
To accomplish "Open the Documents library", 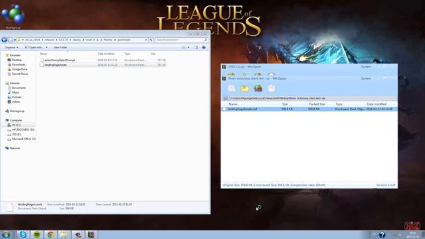I will [19, 88].
